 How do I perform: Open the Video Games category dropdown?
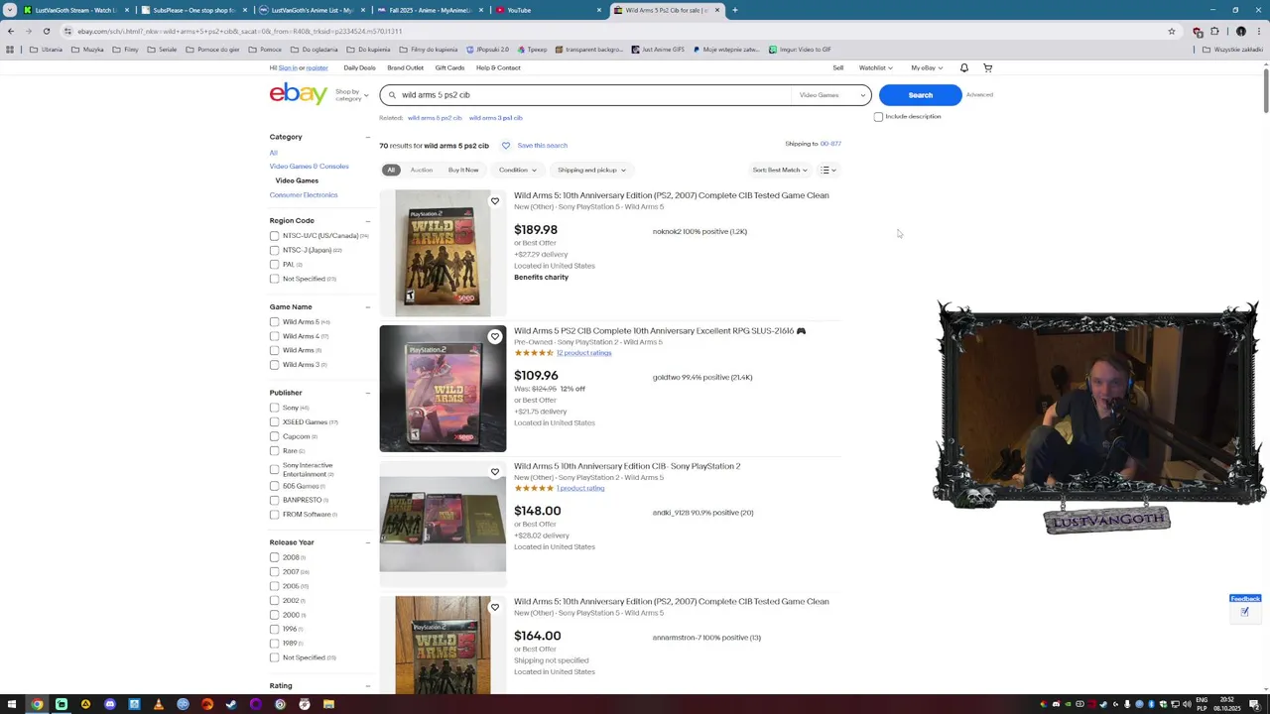tap(832, 95)
